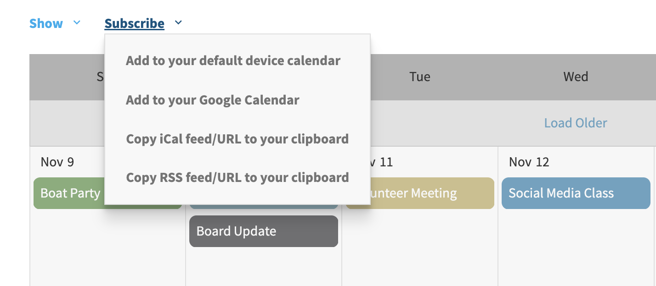Click the hidden event above Board Update

[x=263, y=207]
